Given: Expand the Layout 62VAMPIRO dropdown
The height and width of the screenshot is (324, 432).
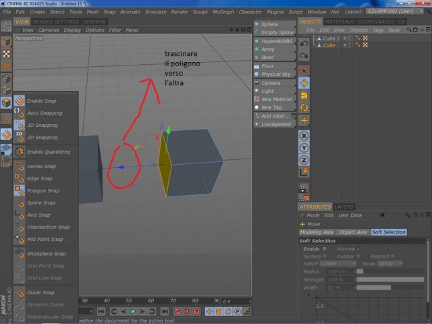Looking at the screenshot, I should click(x=395, y=11).
